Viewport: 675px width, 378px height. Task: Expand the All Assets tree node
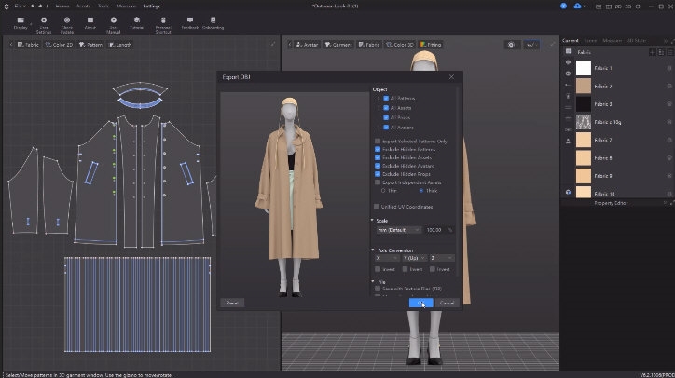379,108
